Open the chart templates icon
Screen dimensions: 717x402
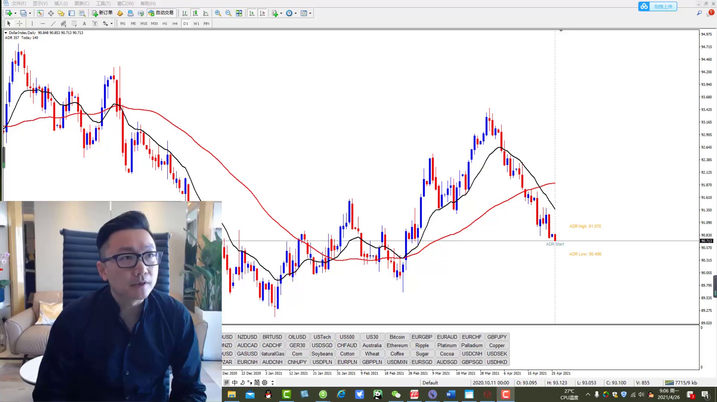[304, 13]
